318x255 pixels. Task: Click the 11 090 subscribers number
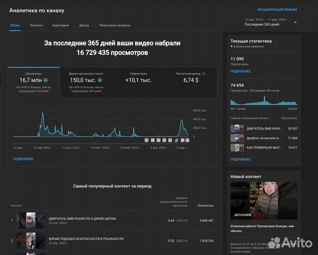click(x=237, y=59)
